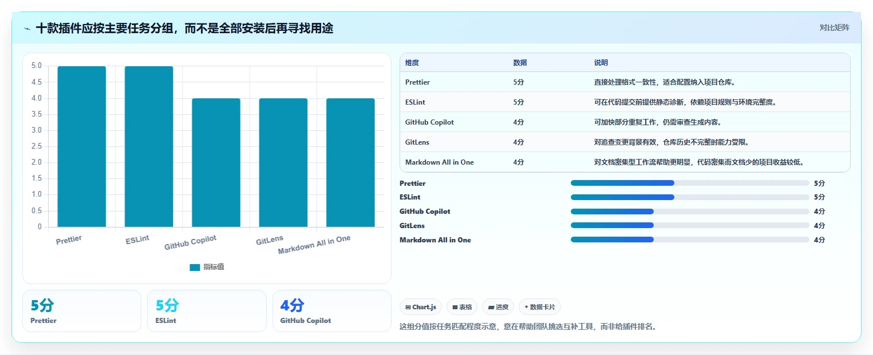Select the 数据卡片 tag chip

point(540,307)
